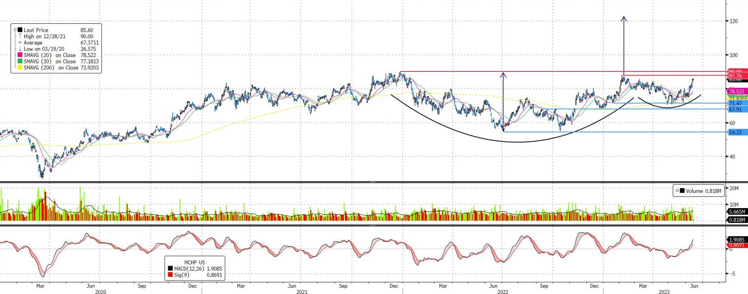Click the 20M volume axis label

point(734,188)
